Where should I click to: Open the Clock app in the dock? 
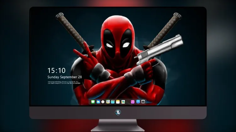click(103, 102)
